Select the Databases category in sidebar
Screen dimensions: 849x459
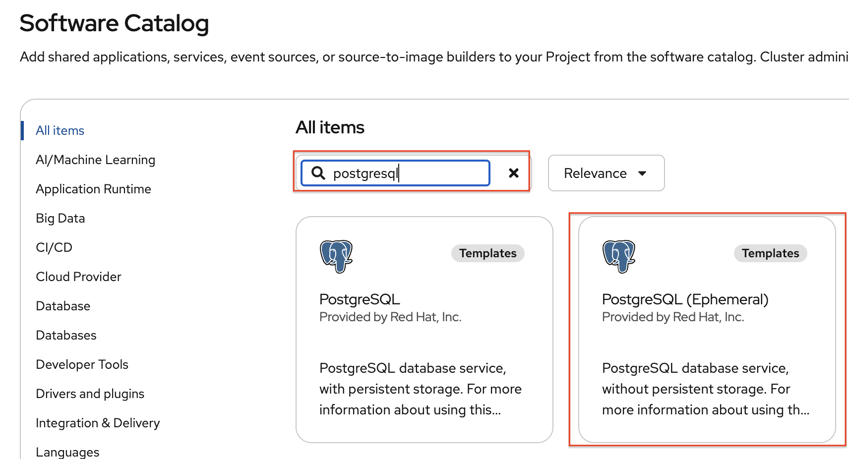point(66,335)
